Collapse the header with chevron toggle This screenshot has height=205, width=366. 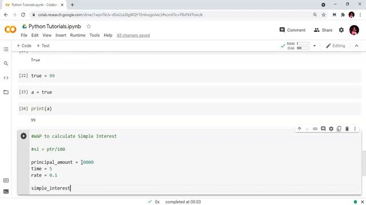tap(356, 46)
